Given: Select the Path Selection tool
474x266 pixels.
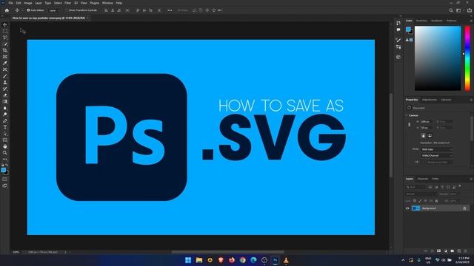Looking at the screenshot, I should tap(5, 134).
